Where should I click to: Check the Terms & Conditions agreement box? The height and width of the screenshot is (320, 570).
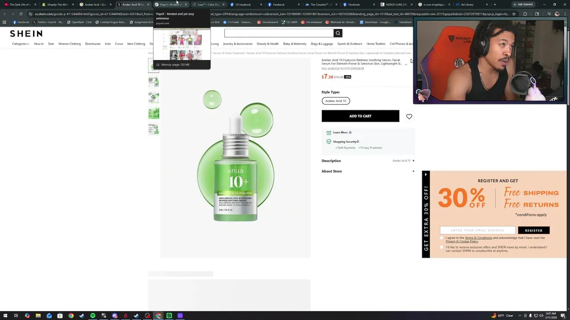point(442,238)
